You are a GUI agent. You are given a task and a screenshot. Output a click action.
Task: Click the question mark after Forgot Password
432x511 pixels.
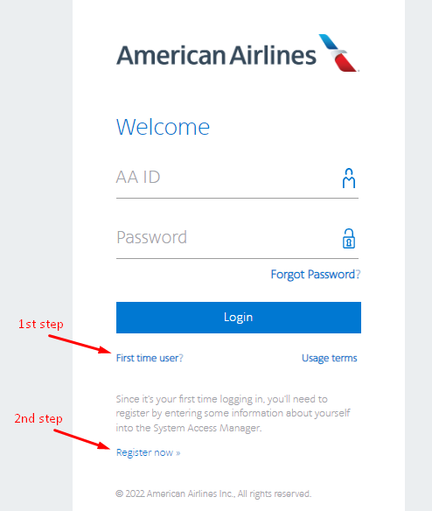pos(358,275)
